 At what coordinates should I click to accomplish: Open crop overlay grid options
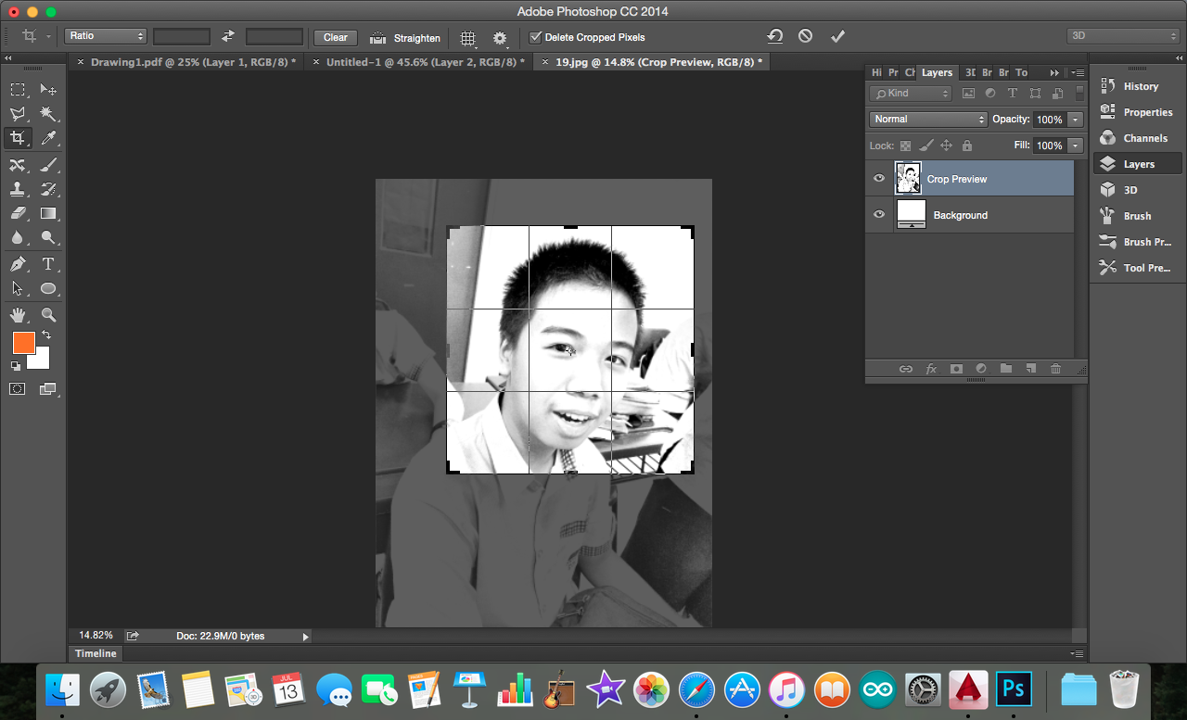tap(468, 38)
